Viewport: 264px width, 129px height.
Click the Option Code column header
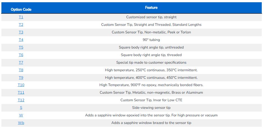(x=21, y=10)
